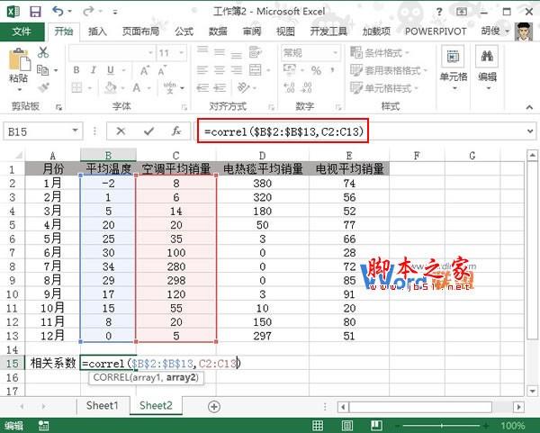The image size is (540, 433).
Task: Decrease font size with small A icon
Action: [162, 70]
